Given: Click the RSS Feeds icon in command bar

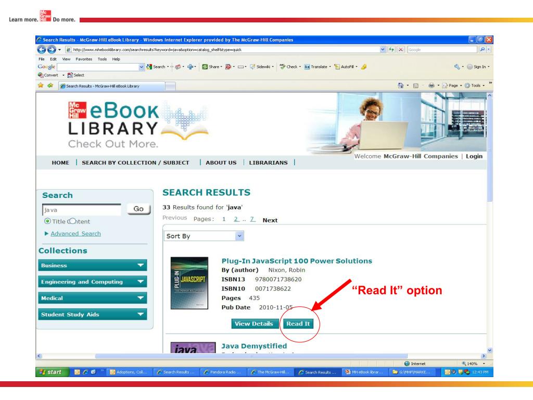Looking at the screenshot, I should pos(416,86).
